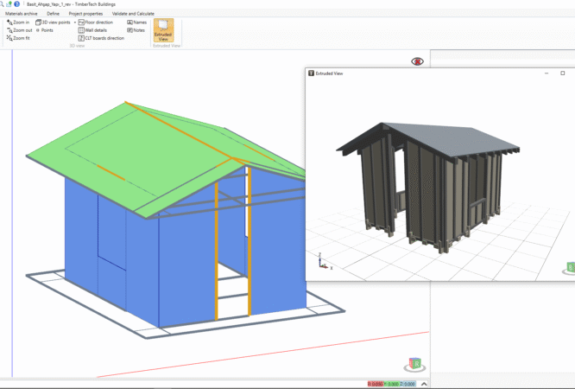Toggle Points visibility option
The width and height of the screenshot is (575, 389).
point(44,29)
